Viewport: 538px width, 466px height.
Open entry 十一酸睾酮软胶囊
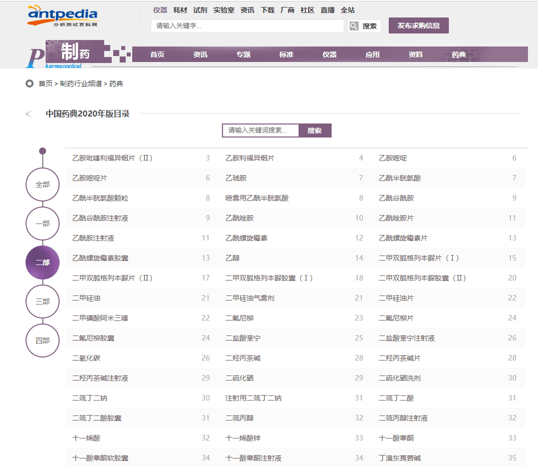100,458
